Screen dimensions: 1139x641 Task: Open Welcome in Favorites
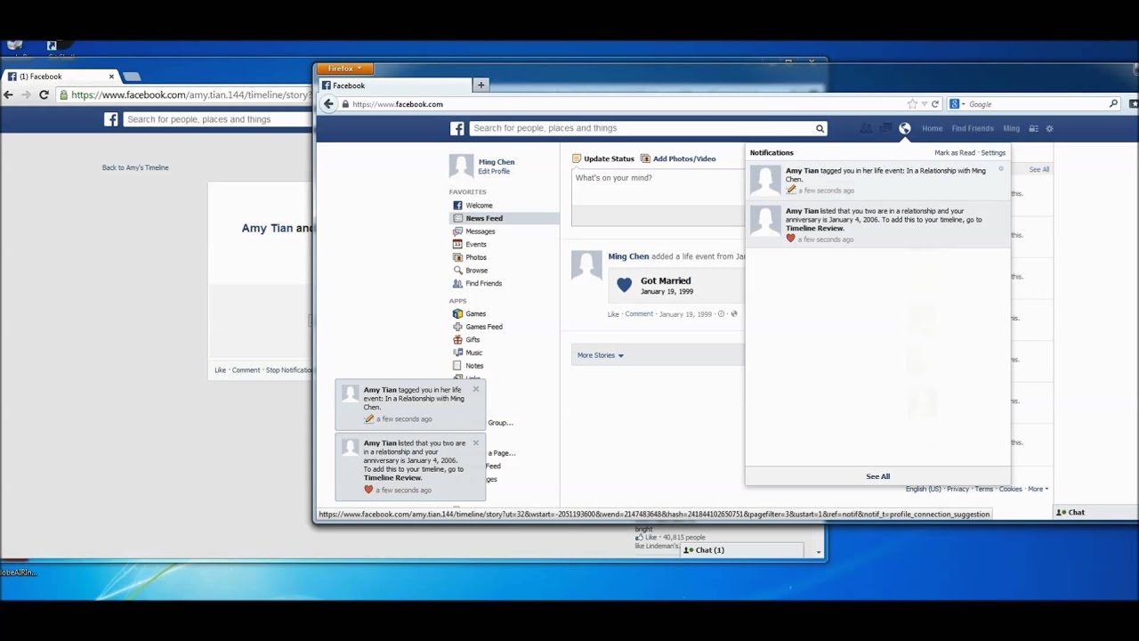[x=479, y=206]
